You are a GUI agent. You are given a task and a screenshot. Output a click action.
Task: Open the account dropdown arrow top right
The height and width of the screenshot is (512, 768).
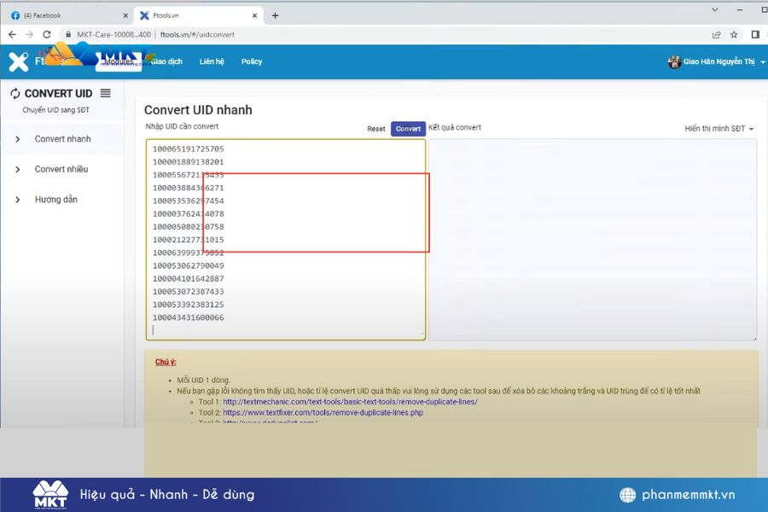pos(762,61)
